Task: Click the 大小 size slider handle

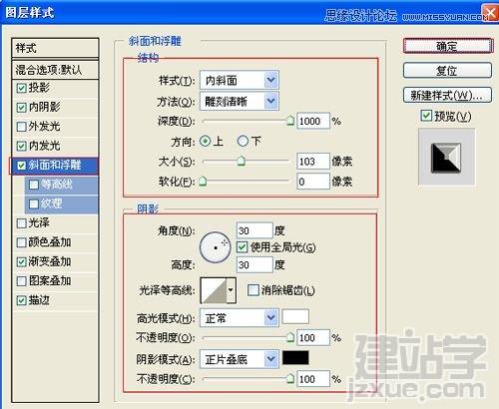Action: [x=242, y=161]
